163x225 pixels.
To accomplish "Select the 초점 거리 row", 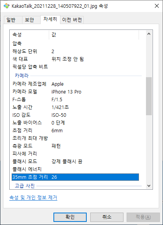I will click(x=75, y=130).
